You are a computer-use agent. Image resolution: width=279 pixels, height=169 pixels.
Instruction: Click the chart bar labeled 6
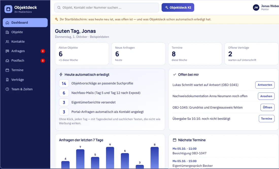pos(125,161)
